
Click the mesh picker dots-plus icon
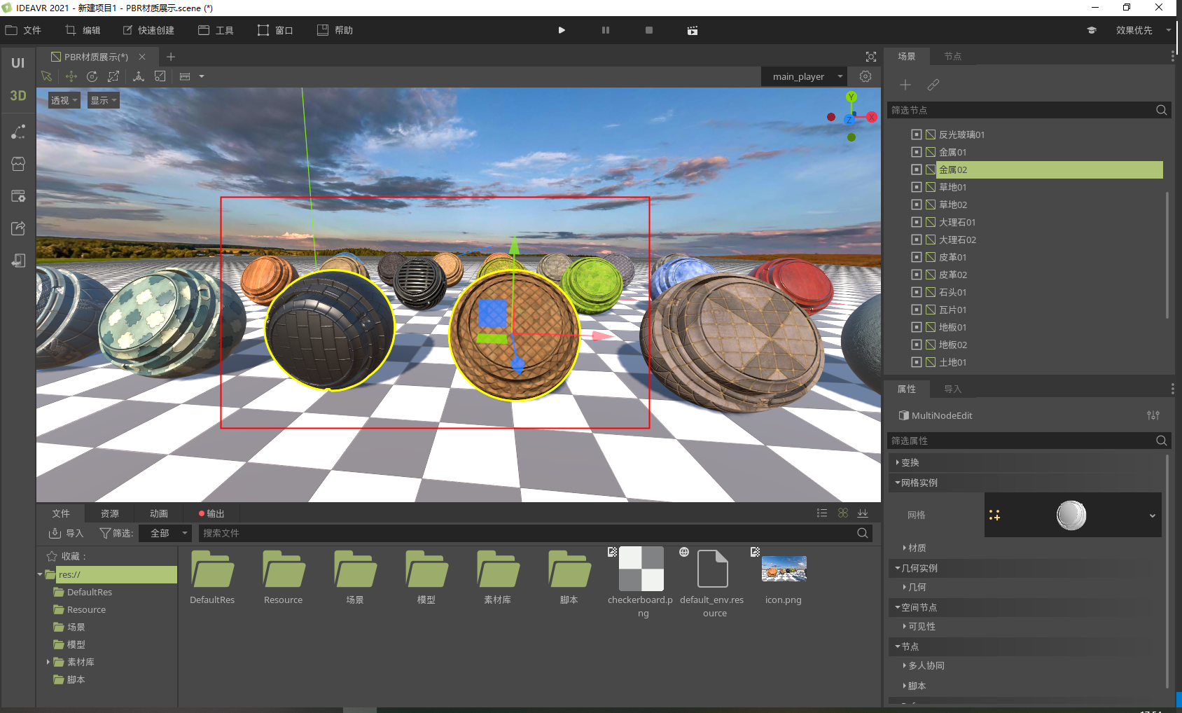coord(994,515)
